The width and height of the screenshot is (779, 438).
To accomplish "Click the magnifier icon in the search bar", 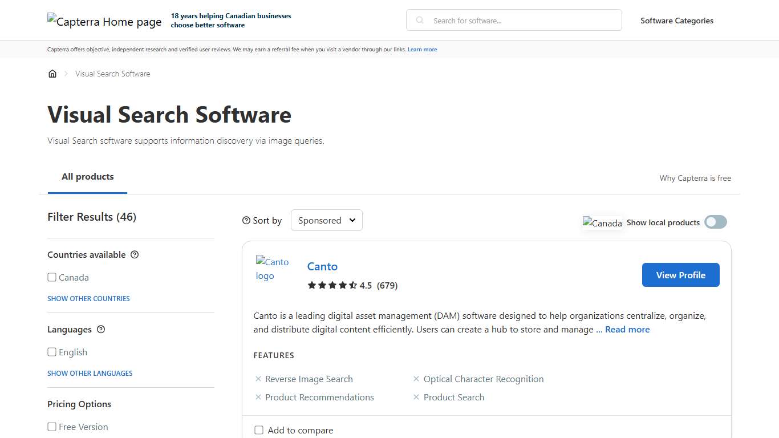I will pos(419,20).
